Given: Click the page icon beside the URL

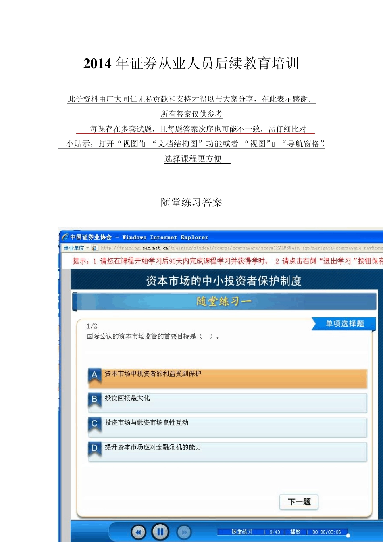Looking at the screenshot, I should (95, 248).
